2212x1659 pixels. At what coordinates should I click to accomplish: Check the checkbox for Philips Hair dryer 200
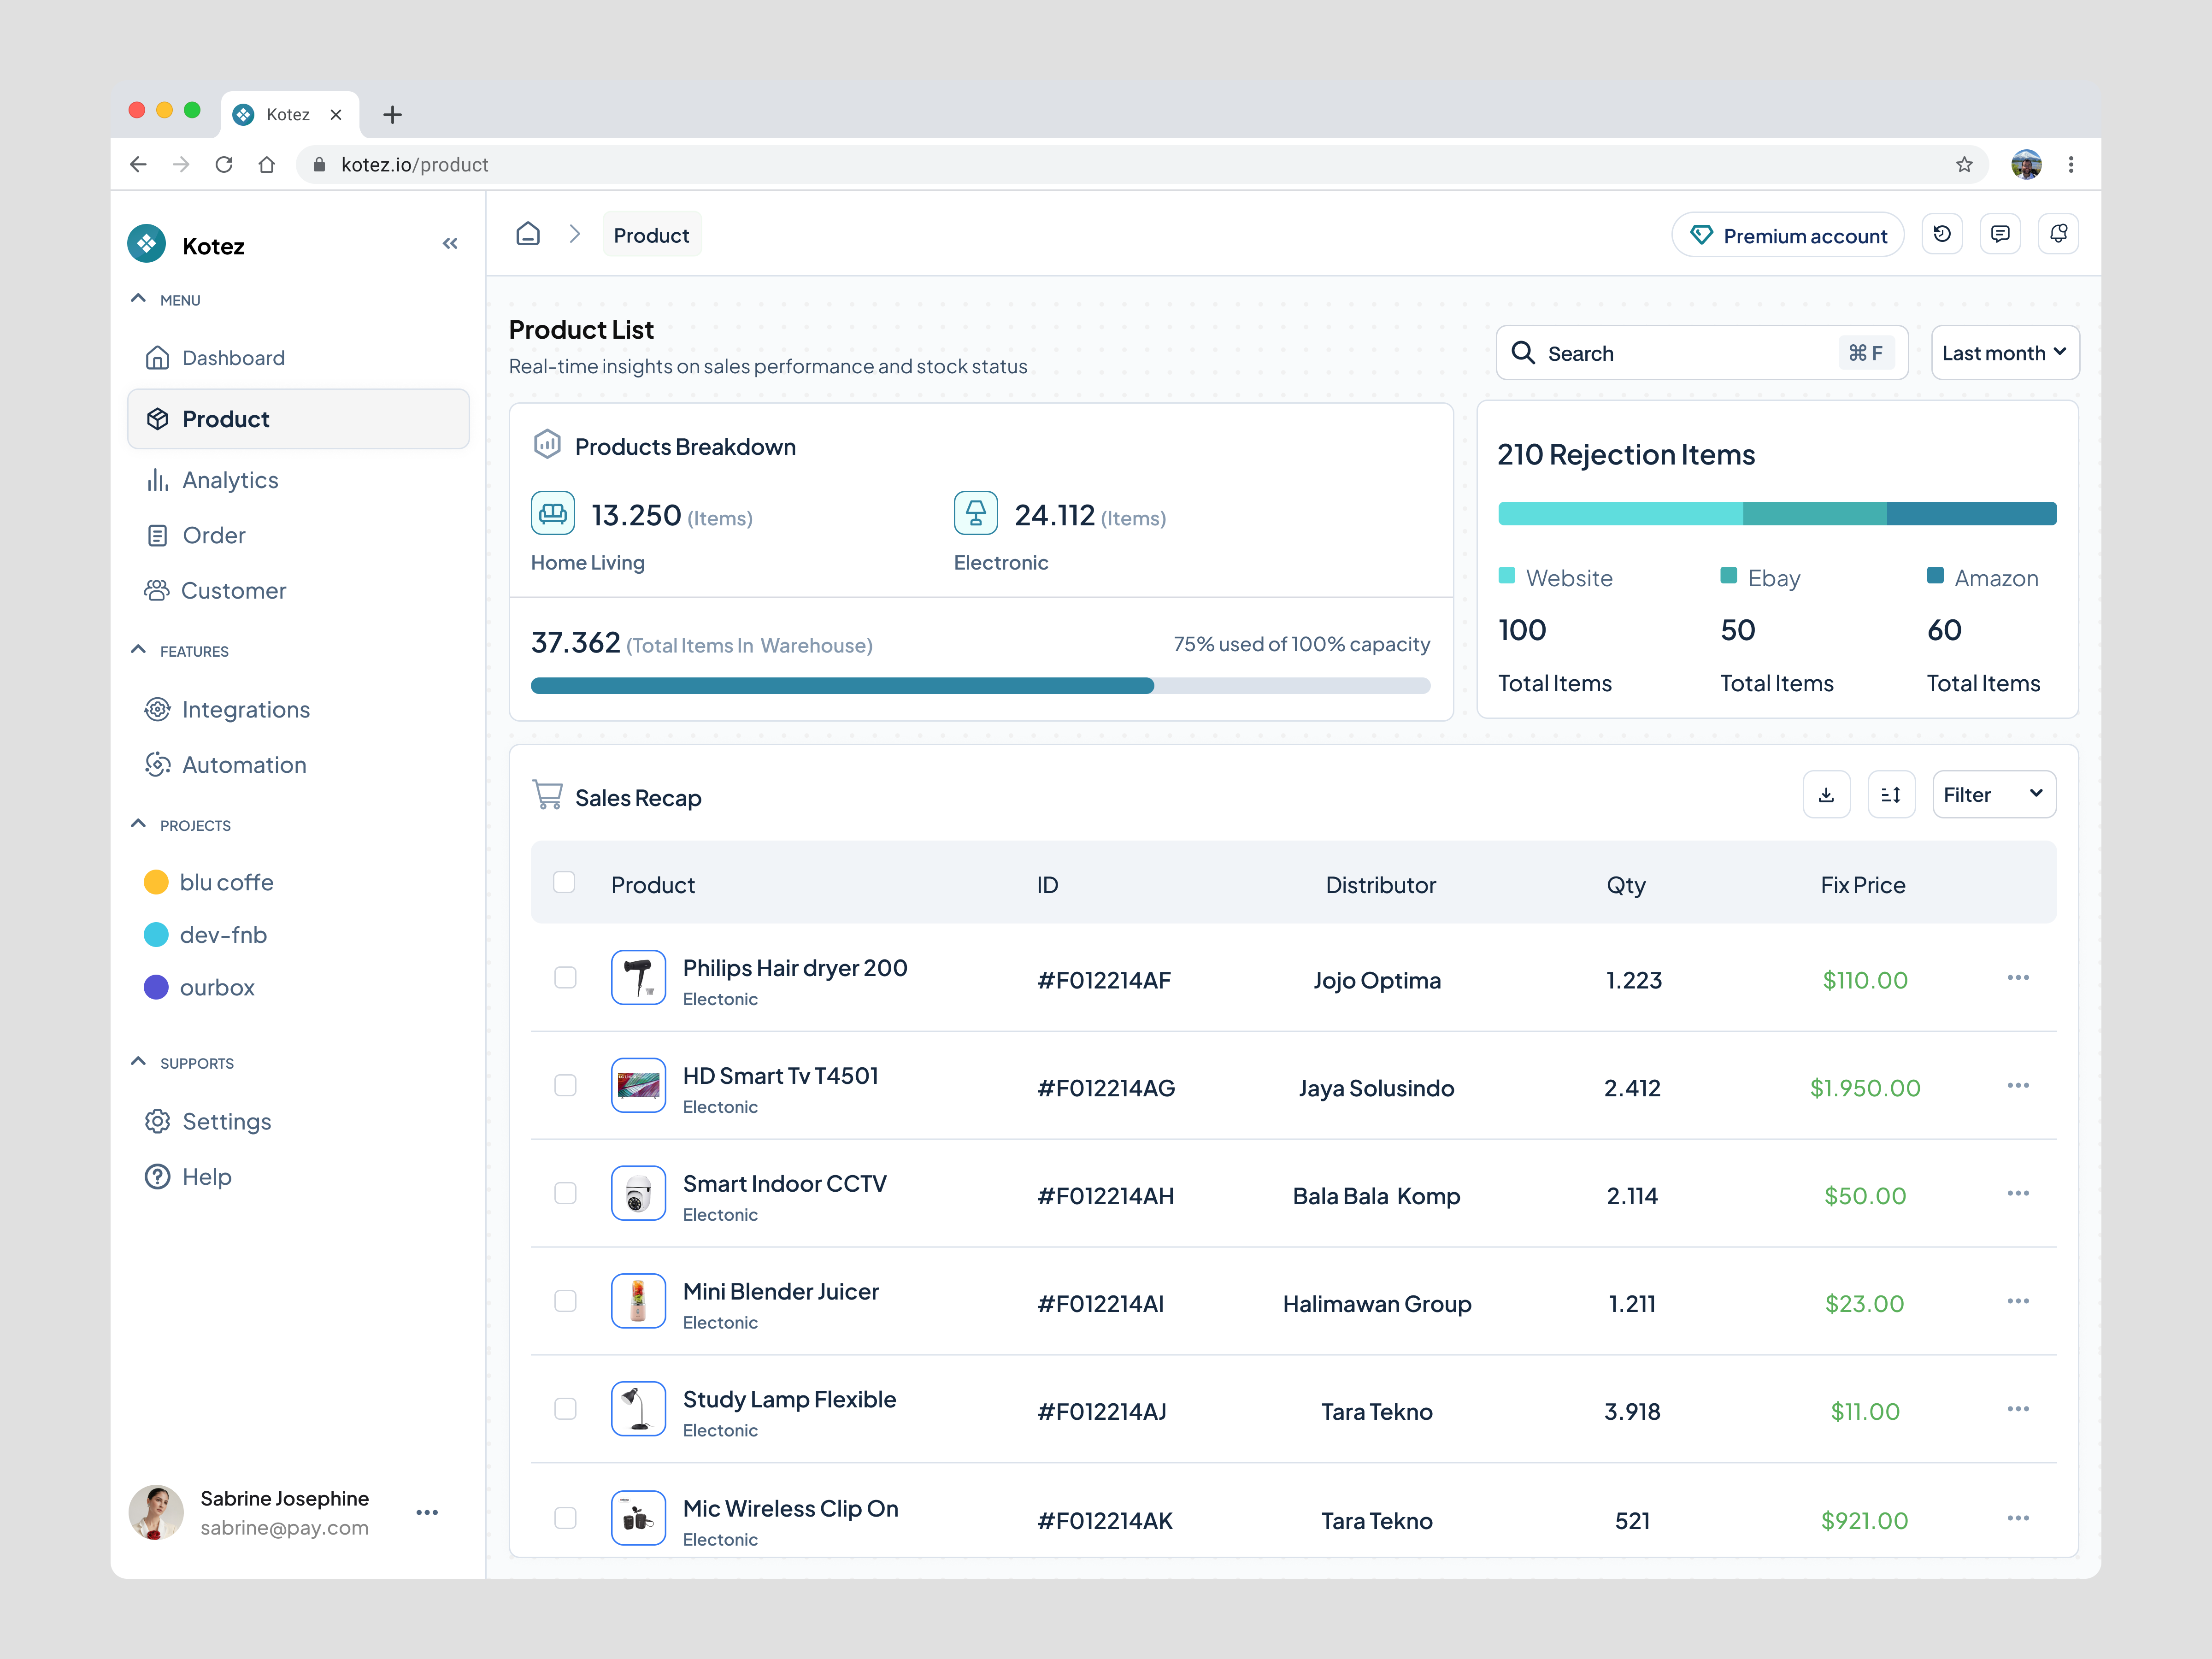pyautogui.click(x=565, y=978)
